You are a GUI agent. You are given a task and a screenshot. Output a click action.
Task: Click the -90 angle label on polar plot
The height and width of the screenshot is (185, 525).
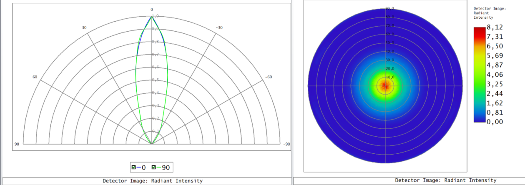click(x=287, y=144)
